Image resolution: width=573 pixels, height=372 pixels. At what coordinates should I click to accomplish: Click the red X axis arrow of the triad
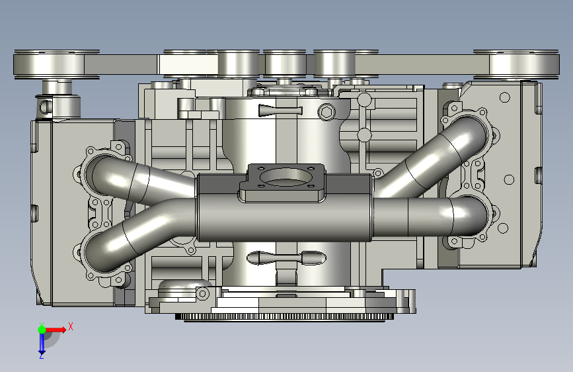click(56, 330)
